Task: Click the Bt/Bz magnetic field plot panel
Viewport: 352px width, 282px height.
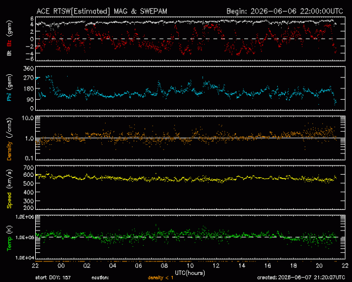Action: [191, 39]
